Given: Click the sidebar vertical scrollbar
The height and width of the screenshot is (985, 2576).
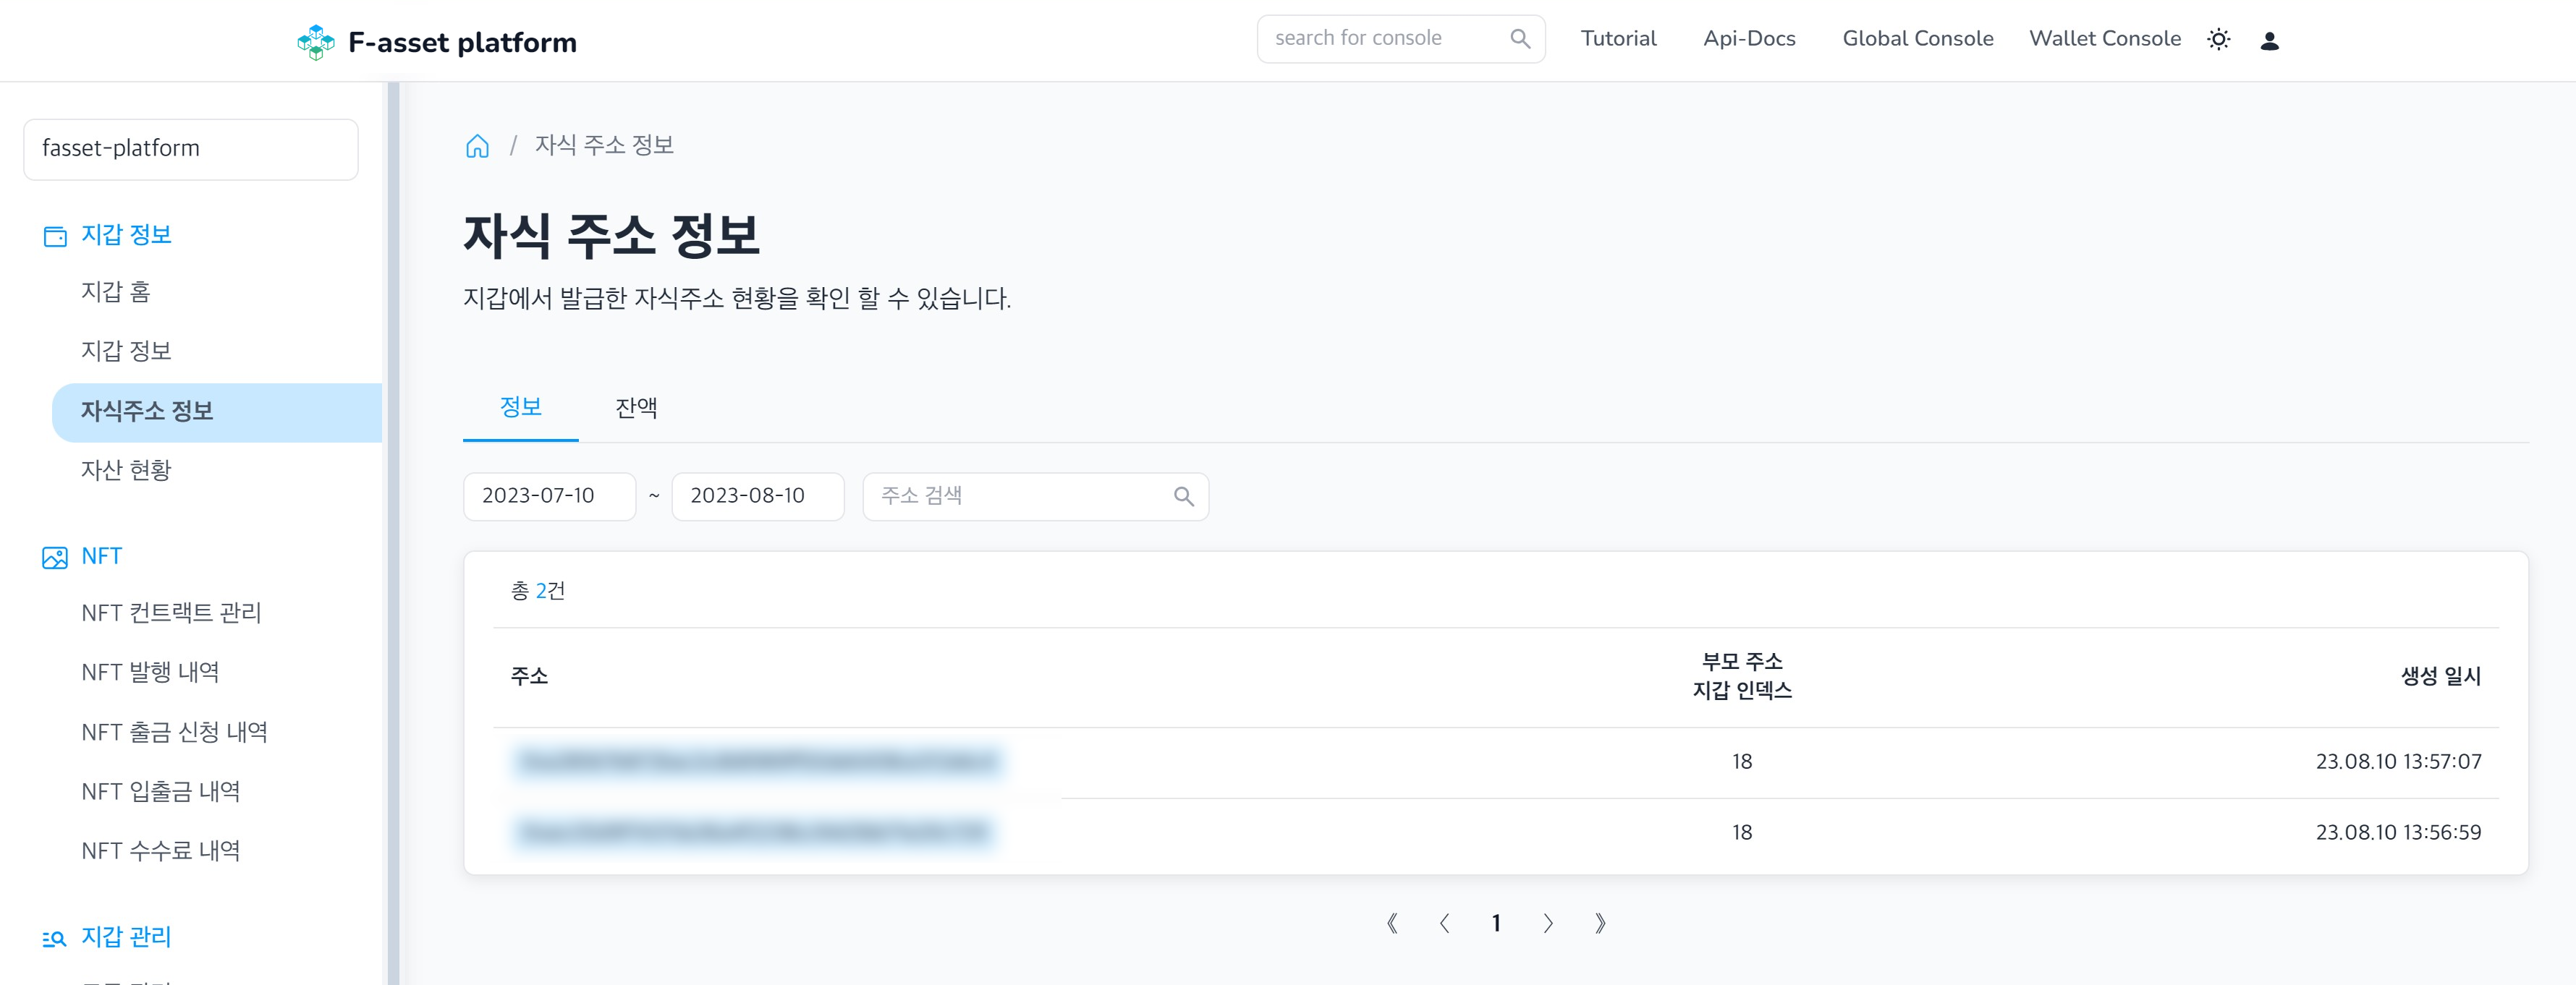Looking at the screenshot, I should (x=393, y=534).
